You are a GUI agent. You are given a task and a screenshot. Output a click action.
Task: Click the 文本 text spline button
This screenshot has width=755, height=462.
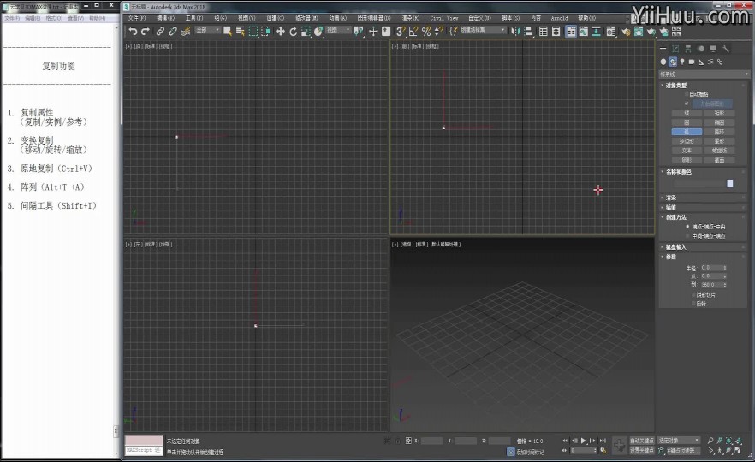tap(687, 151)
